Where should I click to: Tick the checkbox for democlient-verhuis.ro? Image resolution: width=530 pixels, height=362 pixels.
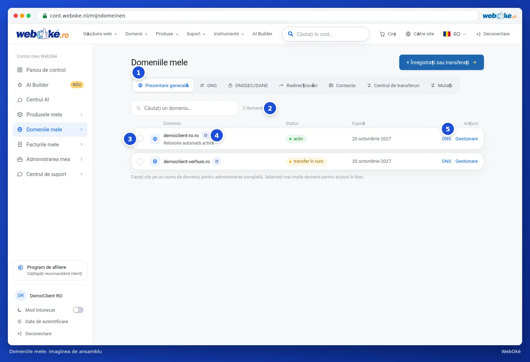(140, 161)
